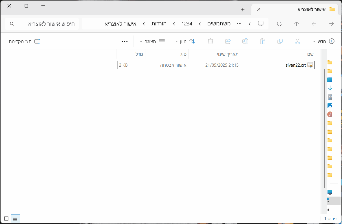The image size is (342, 224).
Task: Select the sivan22.crt certificate file
Action: click(296, 65)
